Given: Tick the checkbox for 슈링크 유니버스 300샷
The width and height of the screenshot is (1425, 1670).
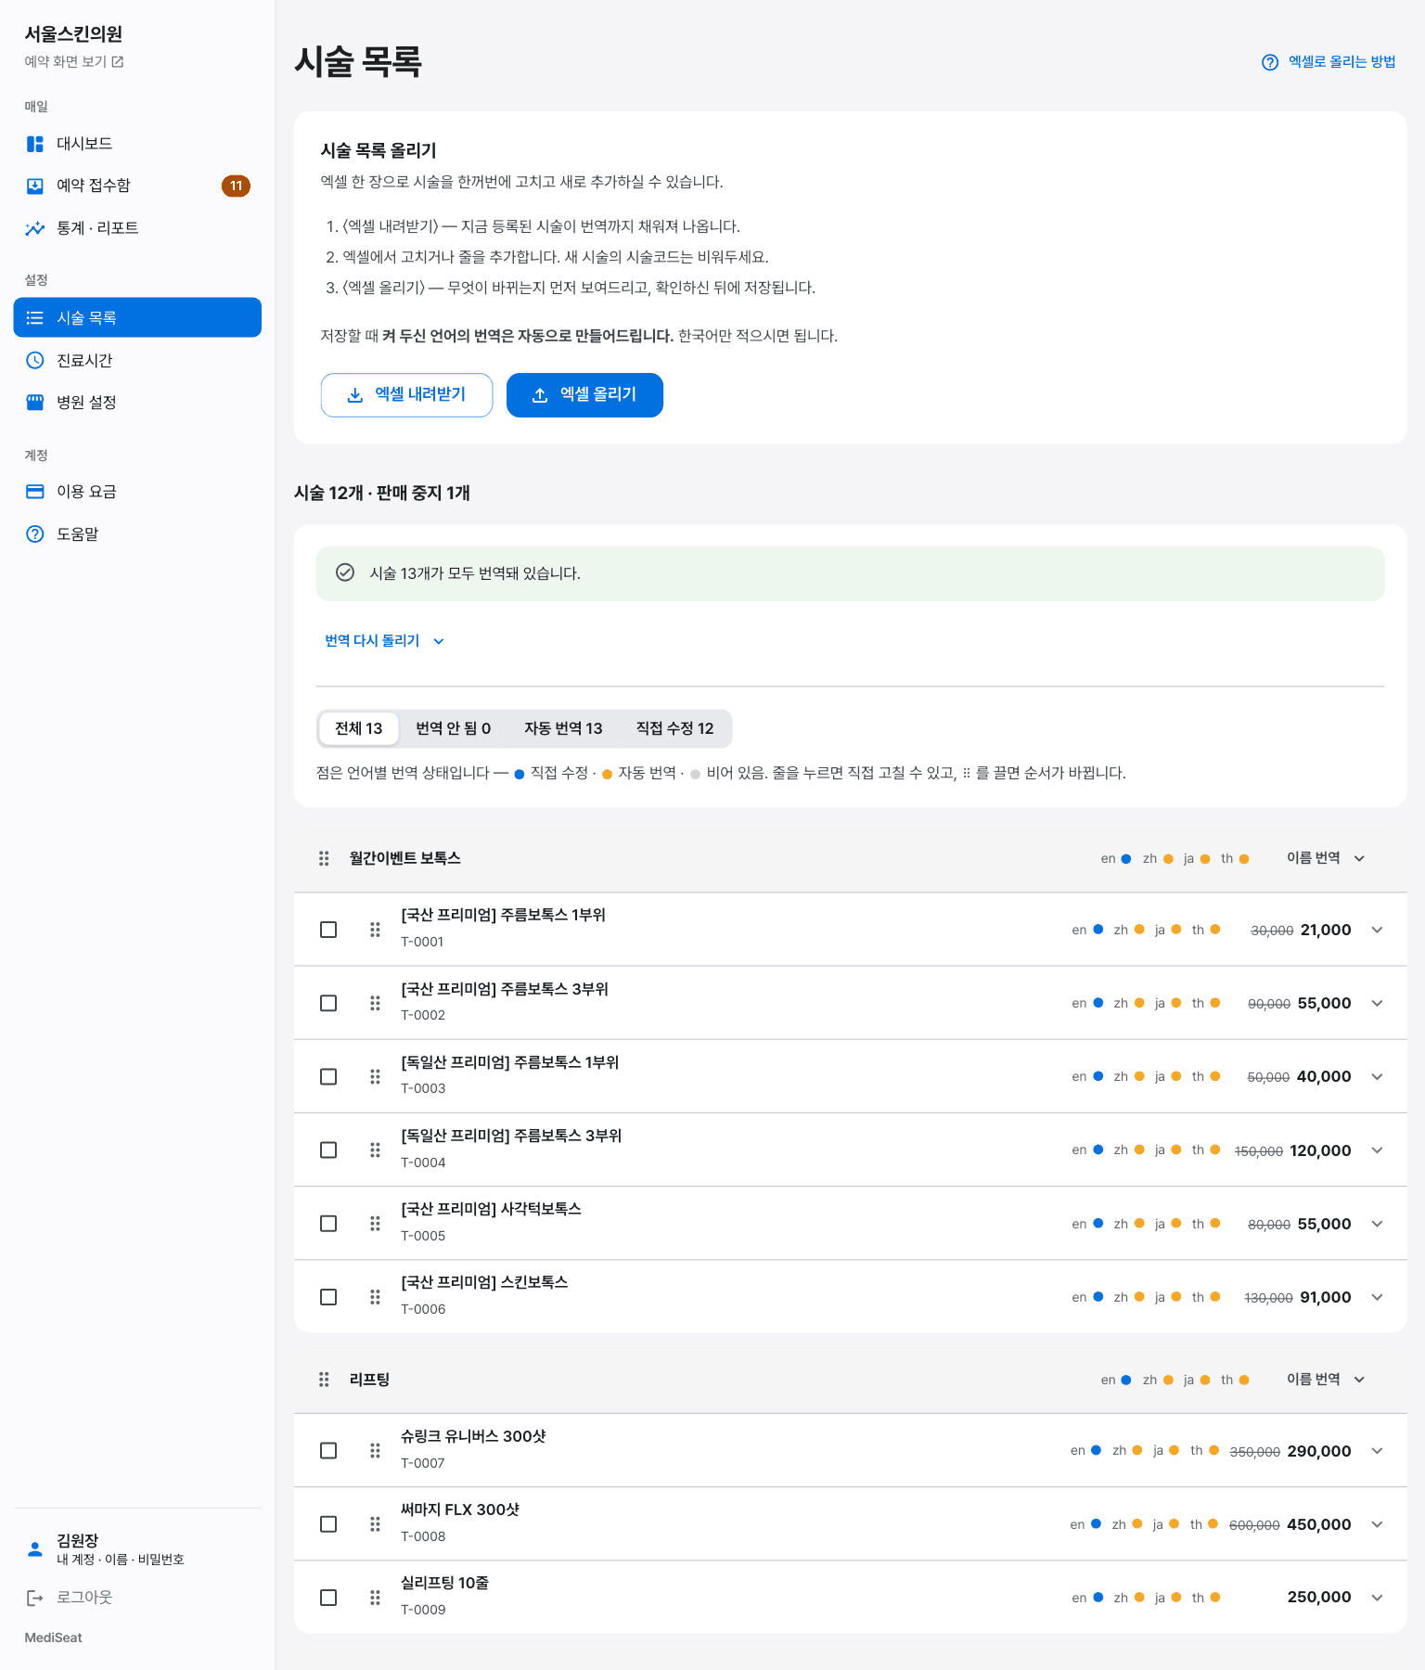Looking at the screenshot, I should pos(328,1450).
